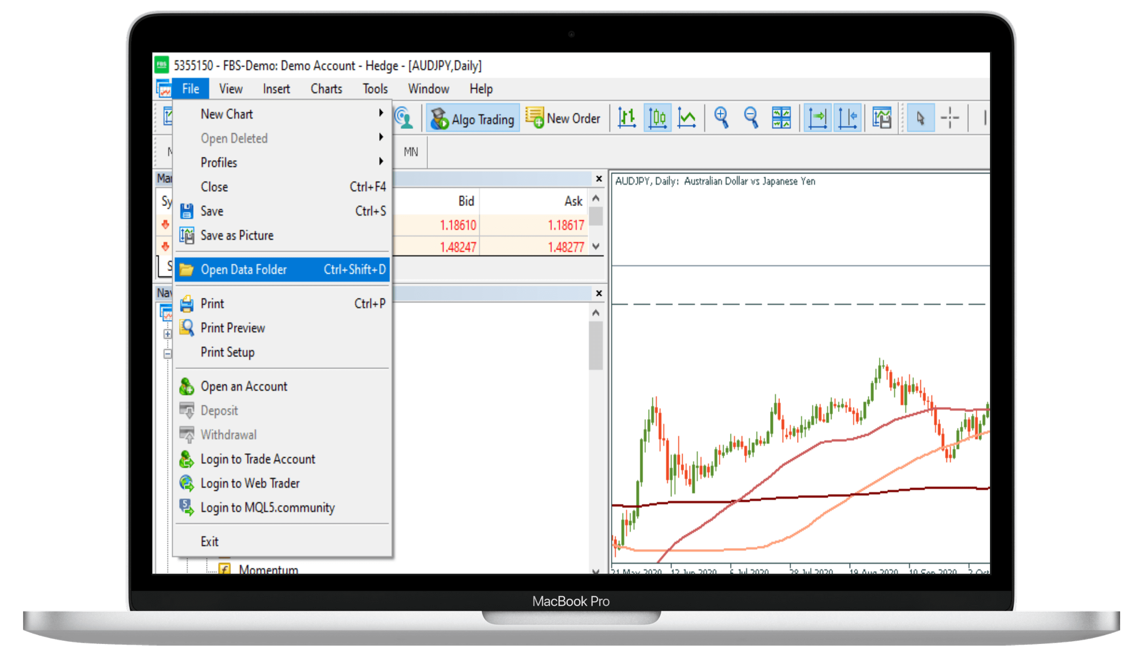Collapse the minus node in Navigator tree
The image size is (1146, 663).
pyautogui.click(x=168, y=354)
